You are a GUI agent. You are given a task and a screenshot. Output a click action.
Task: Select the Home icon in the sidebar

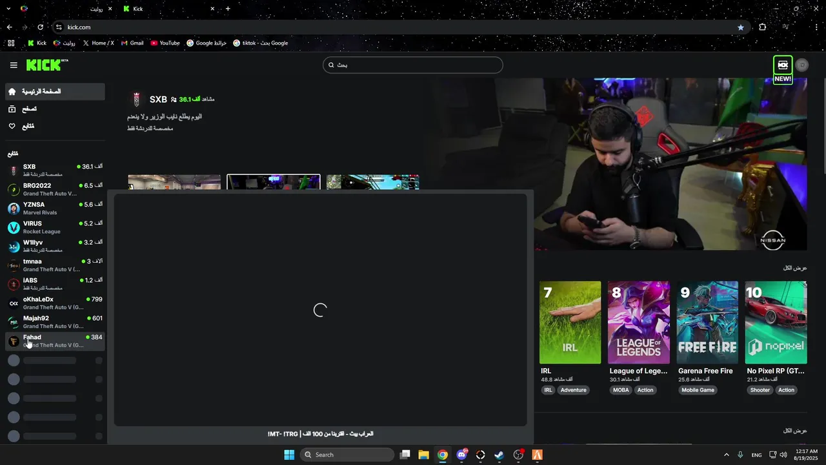[12, 92]
